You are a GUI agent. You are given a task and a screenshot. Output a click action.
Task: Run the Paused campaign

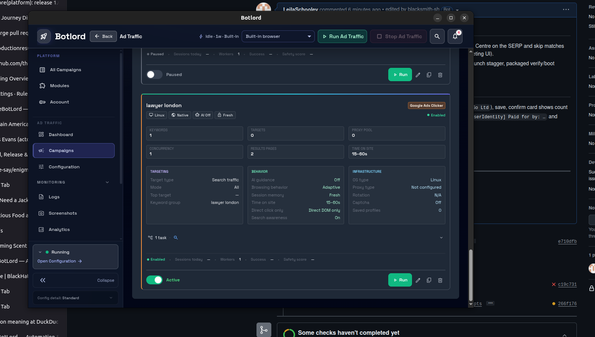400,75
